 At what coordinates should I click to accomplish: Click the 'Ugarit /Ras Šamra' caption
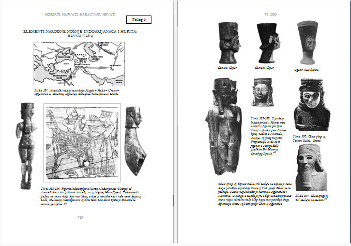point(306,70)
